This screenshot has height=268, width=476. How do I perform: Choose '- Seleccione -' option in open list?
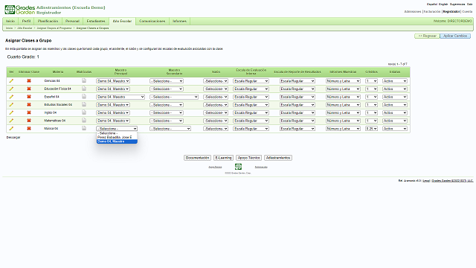[x=117, y=133]
